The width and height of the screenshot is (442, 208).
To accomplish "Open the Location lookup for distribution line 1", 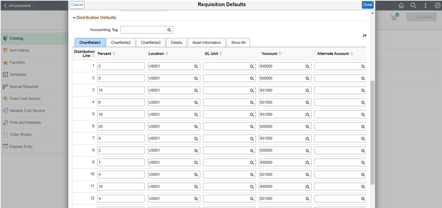I will click(x=196, y=66).
